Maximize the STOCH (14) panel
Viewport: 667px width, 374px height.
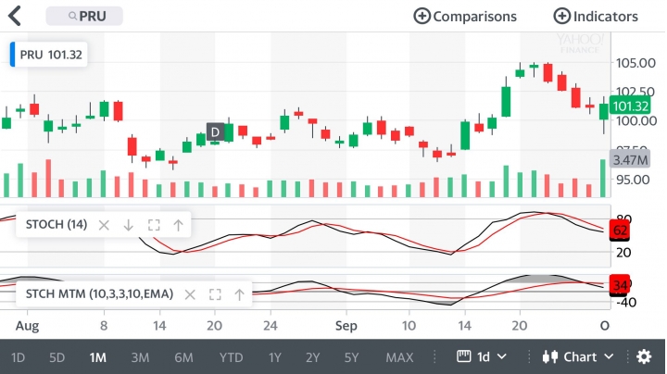click(x=154, y=225)
